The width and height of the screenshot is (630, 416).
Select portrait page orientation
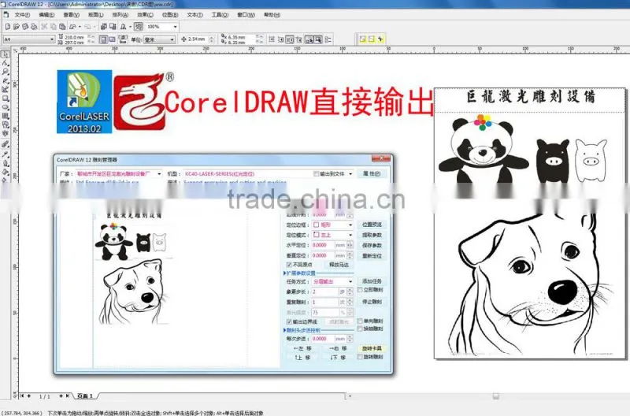(x=104, y=39)
